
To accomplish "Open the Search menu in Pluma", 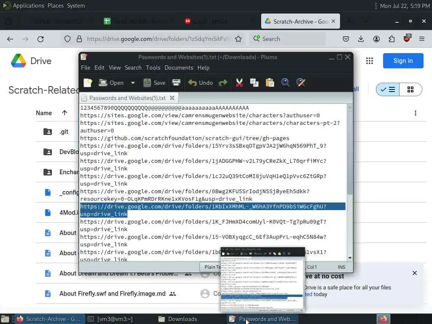I will click(x=133, y=67).
